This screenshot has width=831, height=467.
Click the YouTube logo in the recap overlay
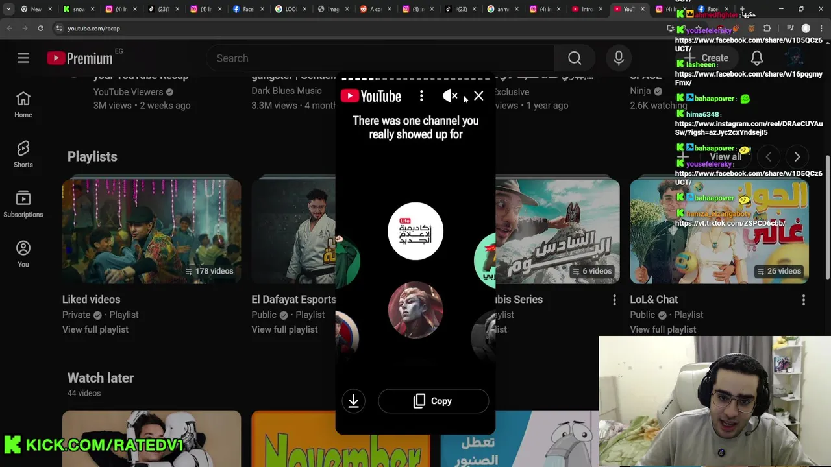point(371,97)
